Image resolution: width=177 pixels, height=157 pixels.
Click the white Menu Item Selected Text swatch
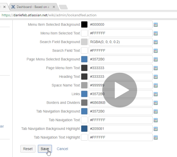click(84, 33)
